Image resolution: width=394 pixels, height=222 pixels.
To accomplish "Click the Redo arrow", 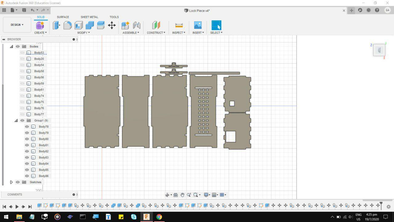I will coord(43,10).
